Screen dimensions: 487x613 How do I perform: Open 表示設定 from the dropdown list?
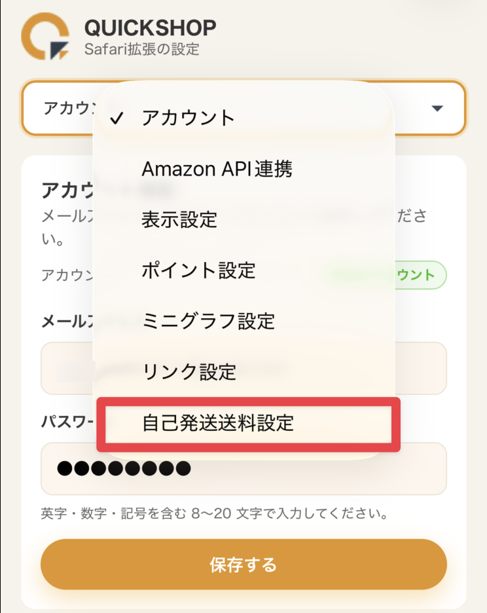point(179,219)
